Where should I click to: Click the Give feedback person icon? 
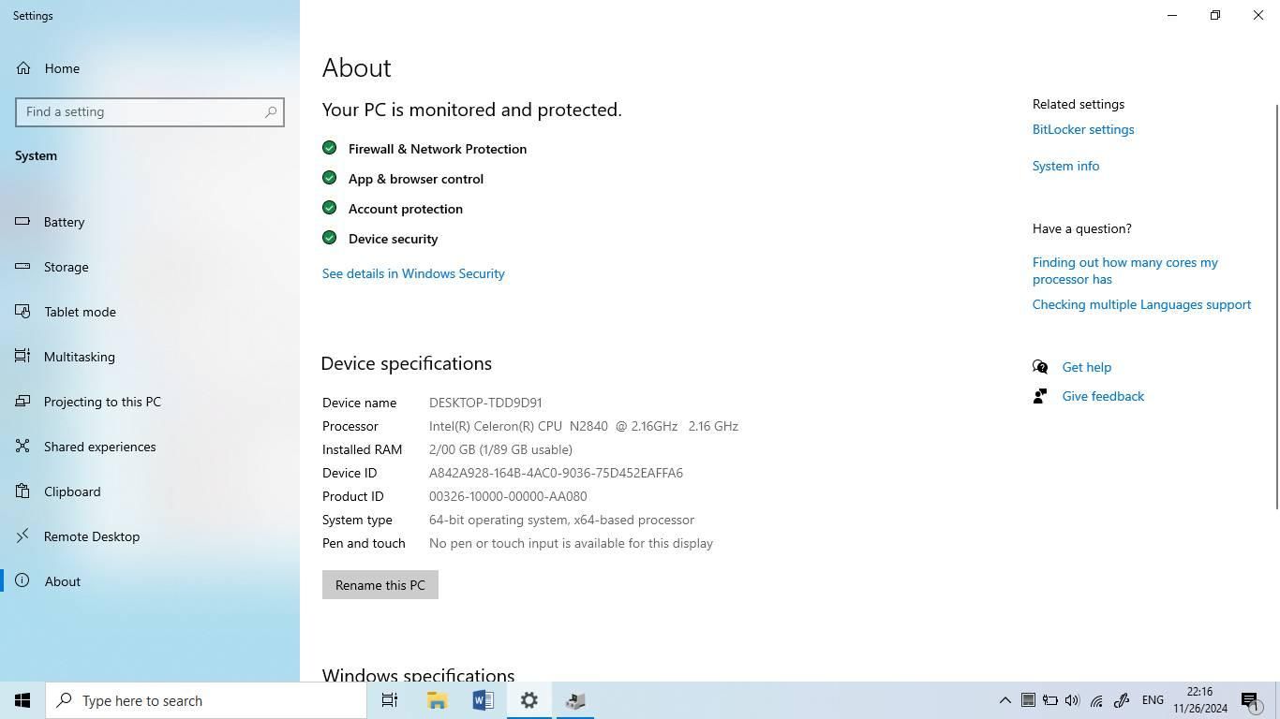tap(1040, 396)
